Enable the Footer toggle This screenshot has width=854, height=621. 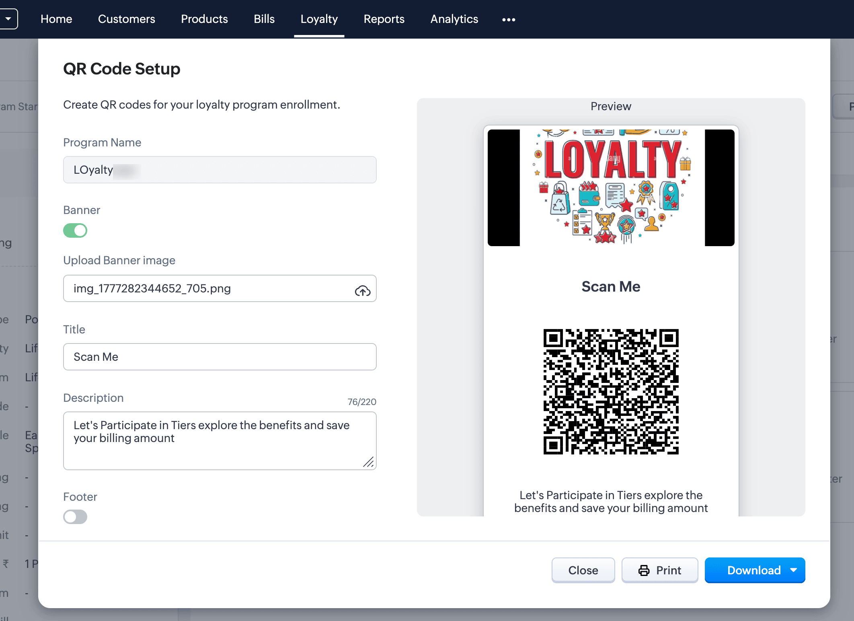coord(75,517)
